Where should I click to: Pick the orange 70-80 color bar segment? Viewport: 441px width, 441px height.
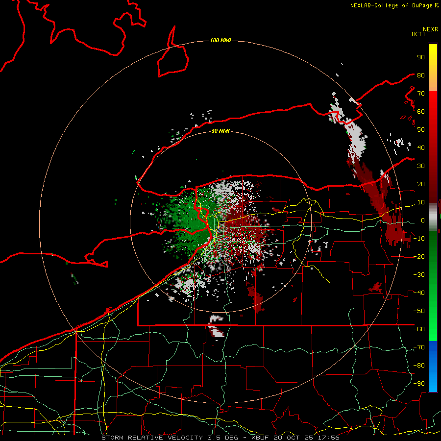pos(433,84)
